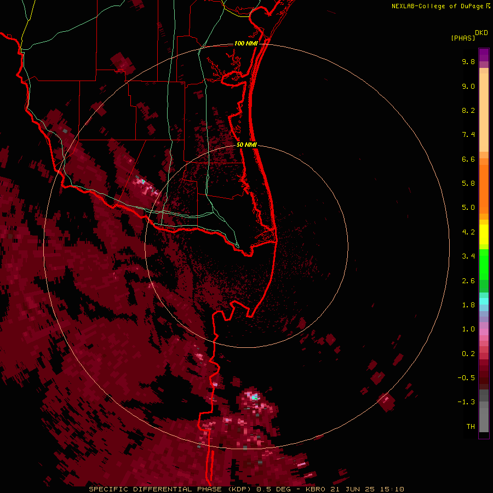Select the 50 NMI range ring label
The image size is (493, 493).
tap(246, 145)
